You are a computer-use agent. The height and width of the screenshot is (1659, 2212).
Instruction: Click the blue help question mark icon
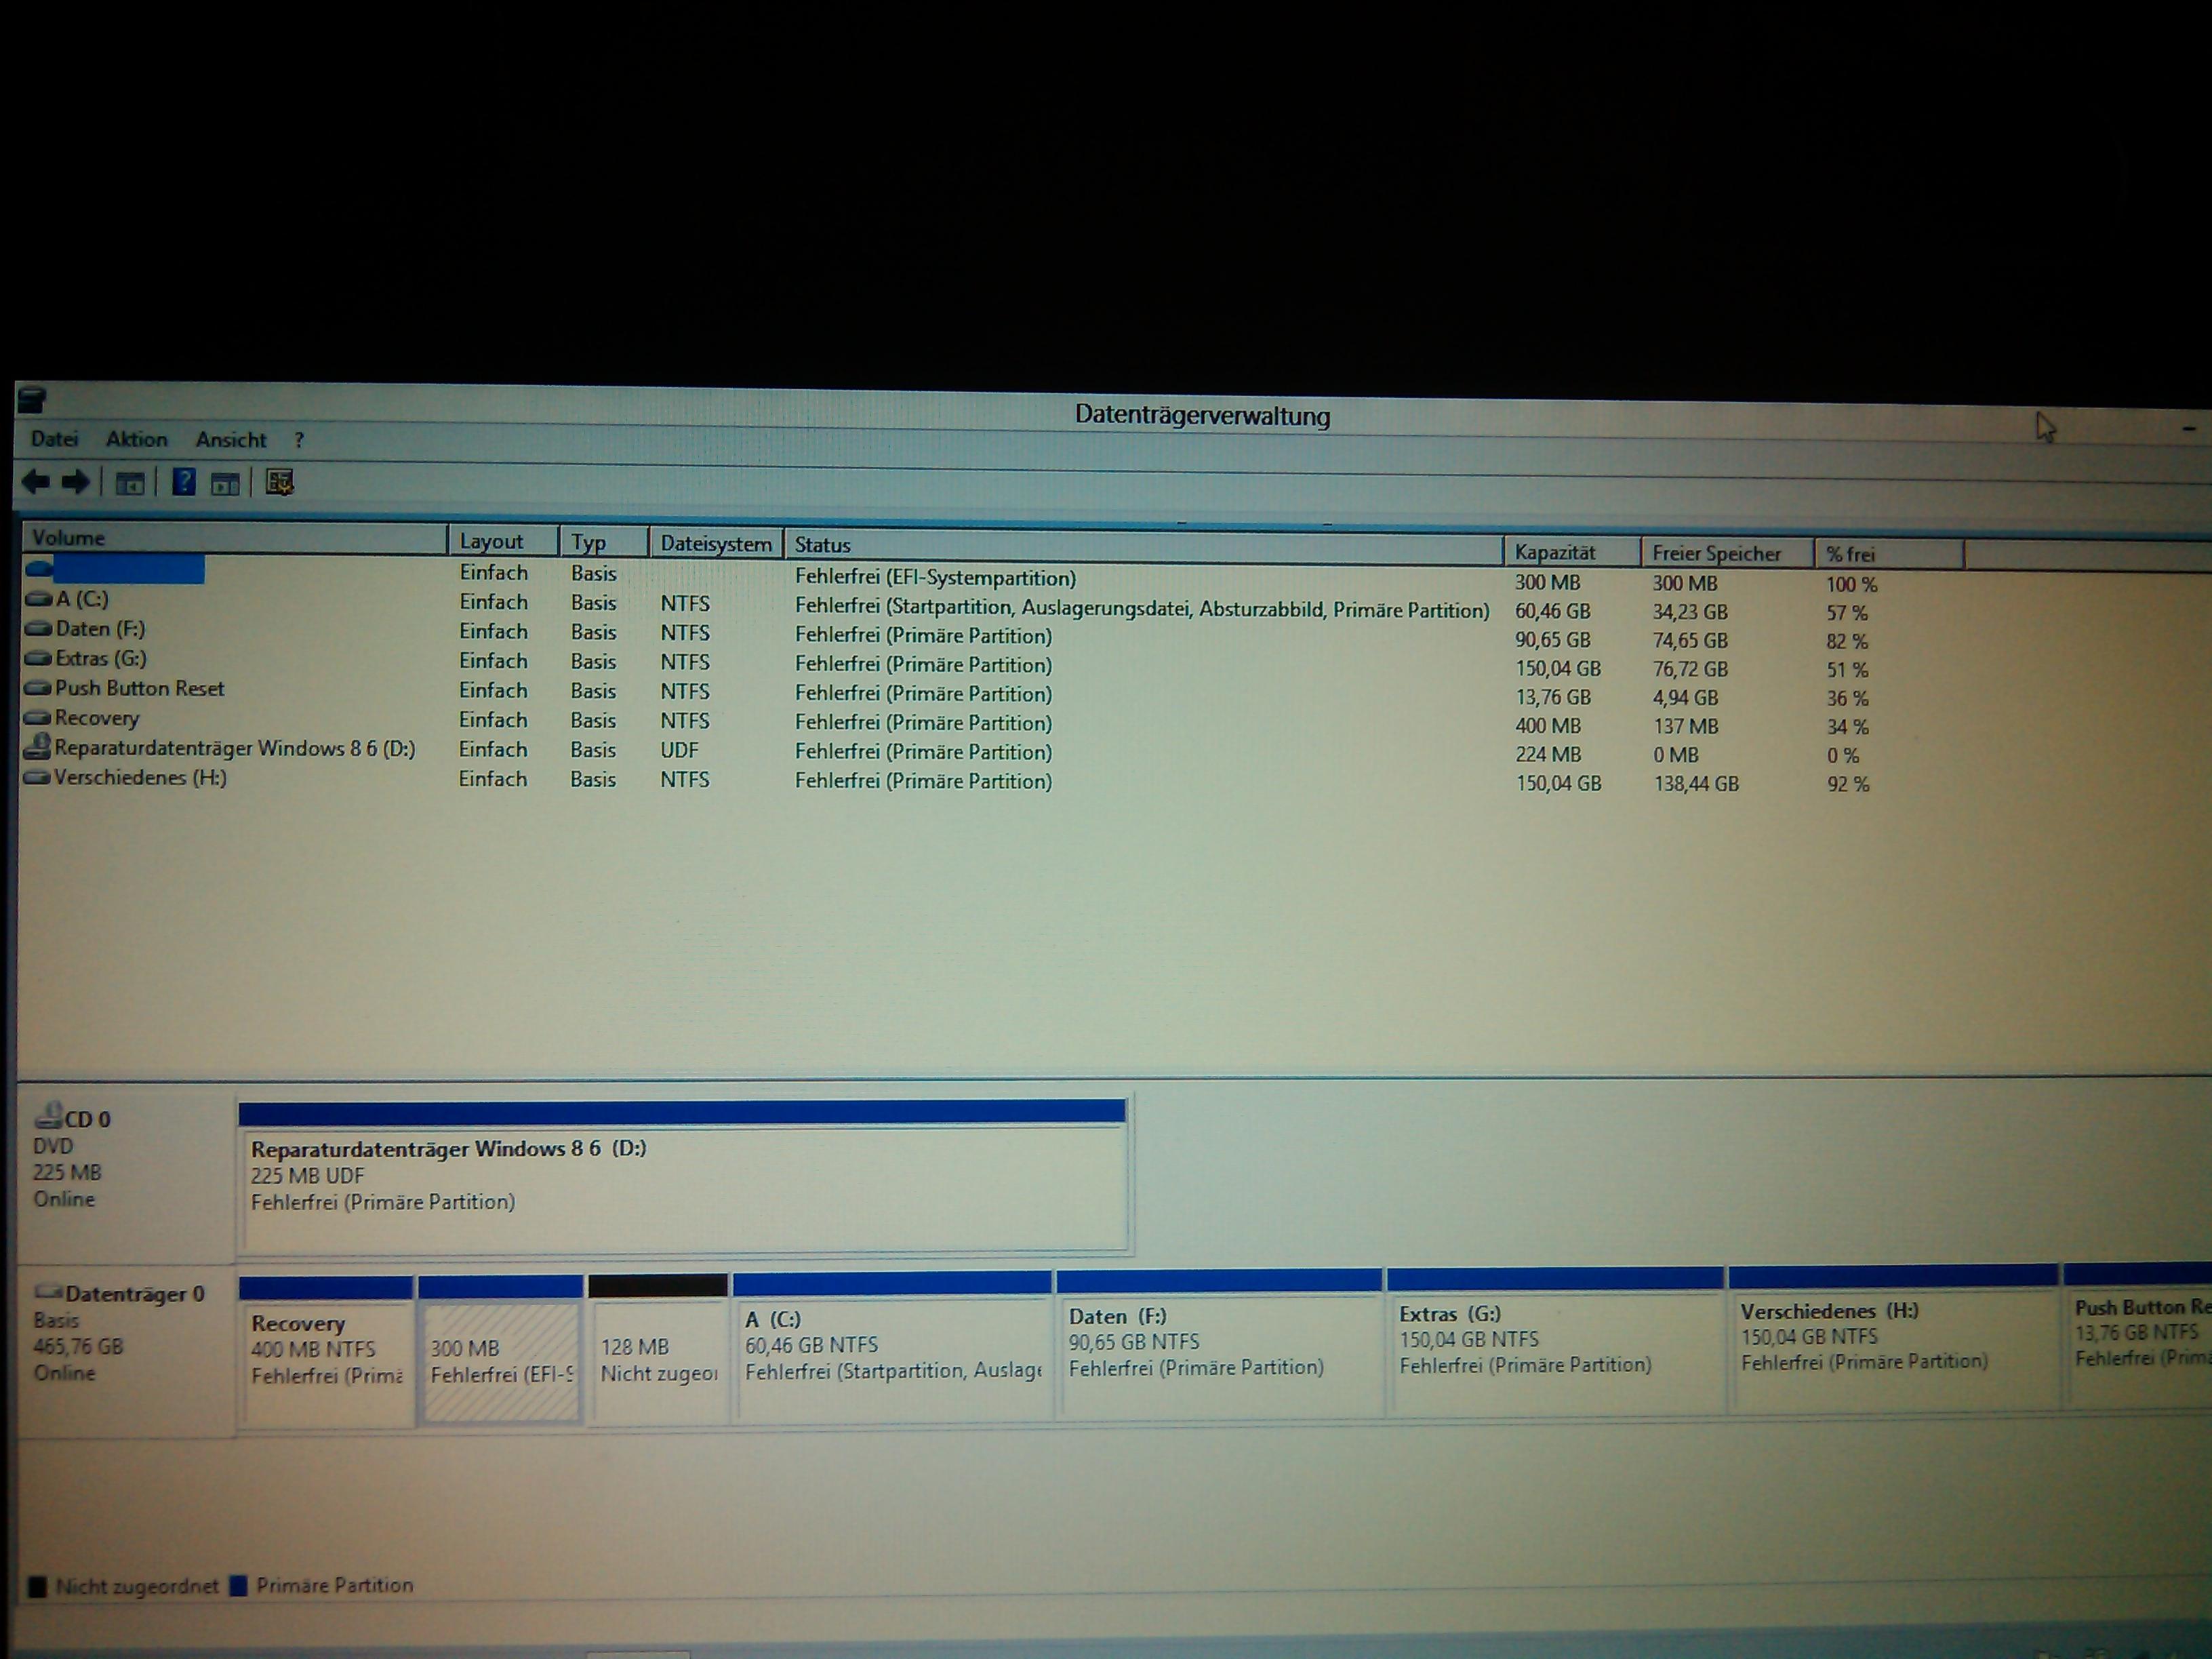coord(184,483)
